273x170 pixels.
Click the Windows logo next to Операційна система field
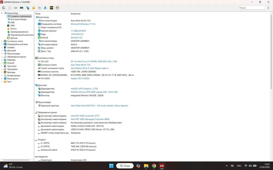(x=39, y=24)
